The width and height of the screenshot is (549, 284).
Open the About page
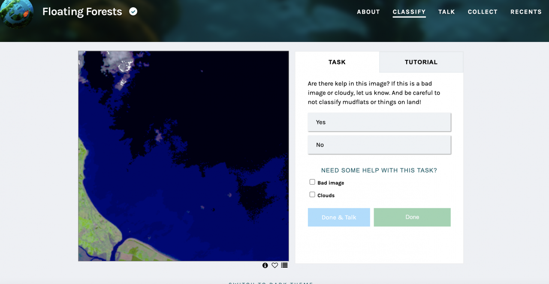point(368,12)
